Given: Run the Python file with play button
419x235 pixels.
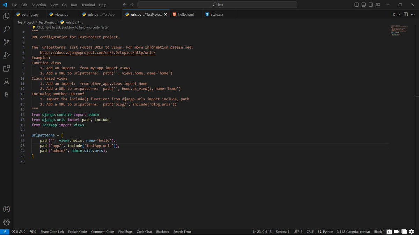Looking at the screenshot, I should tap(395, 15).
